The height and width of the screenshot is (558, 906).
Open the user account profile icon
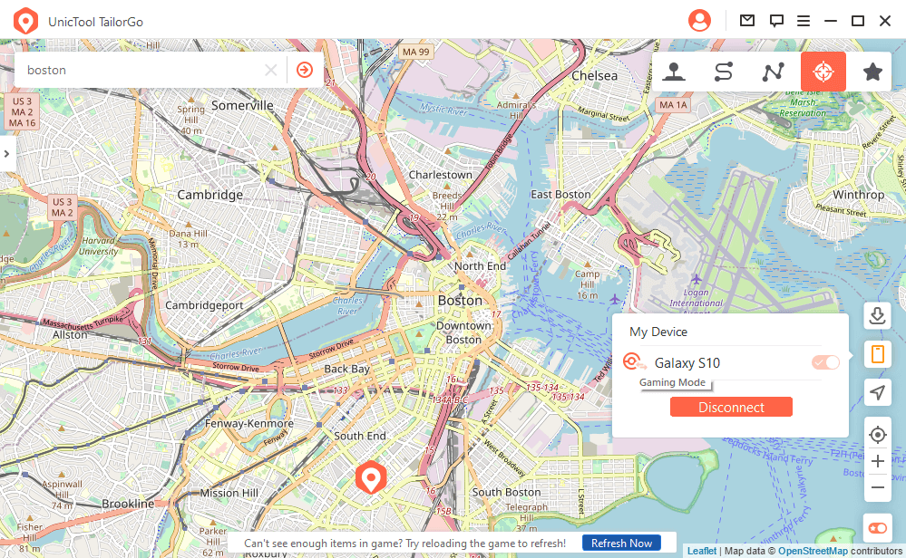[699, 21]
